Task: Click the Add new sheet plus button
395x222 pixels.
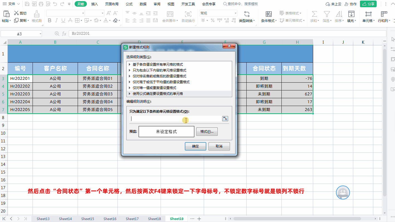Action: tap(199, 219)
